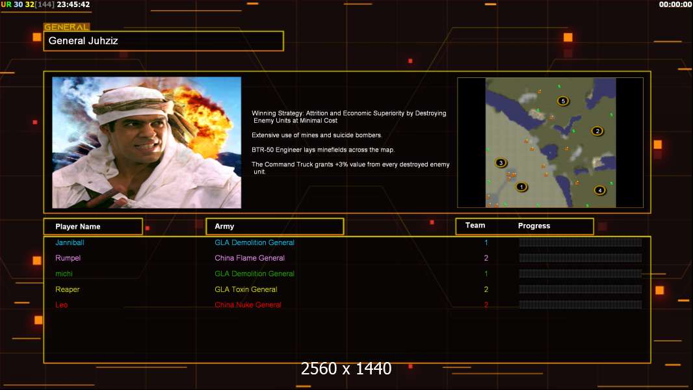Select start position marker 3 on minimap

coord(501,162)
